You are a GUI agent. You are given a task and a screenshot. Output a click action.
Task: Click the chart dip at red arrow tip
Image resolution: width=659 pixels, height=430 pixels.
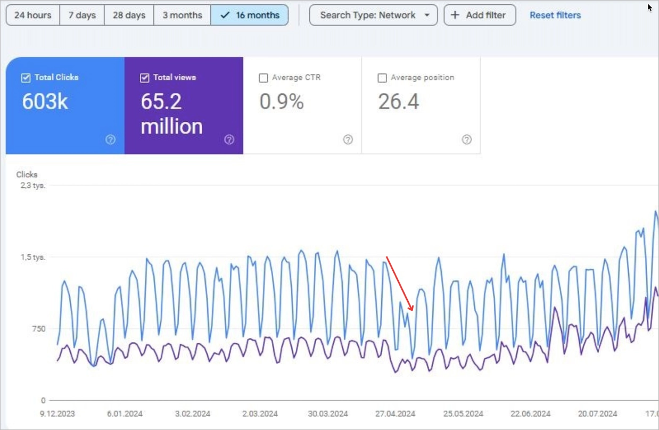pyautogui.click(x=413, y=311)
